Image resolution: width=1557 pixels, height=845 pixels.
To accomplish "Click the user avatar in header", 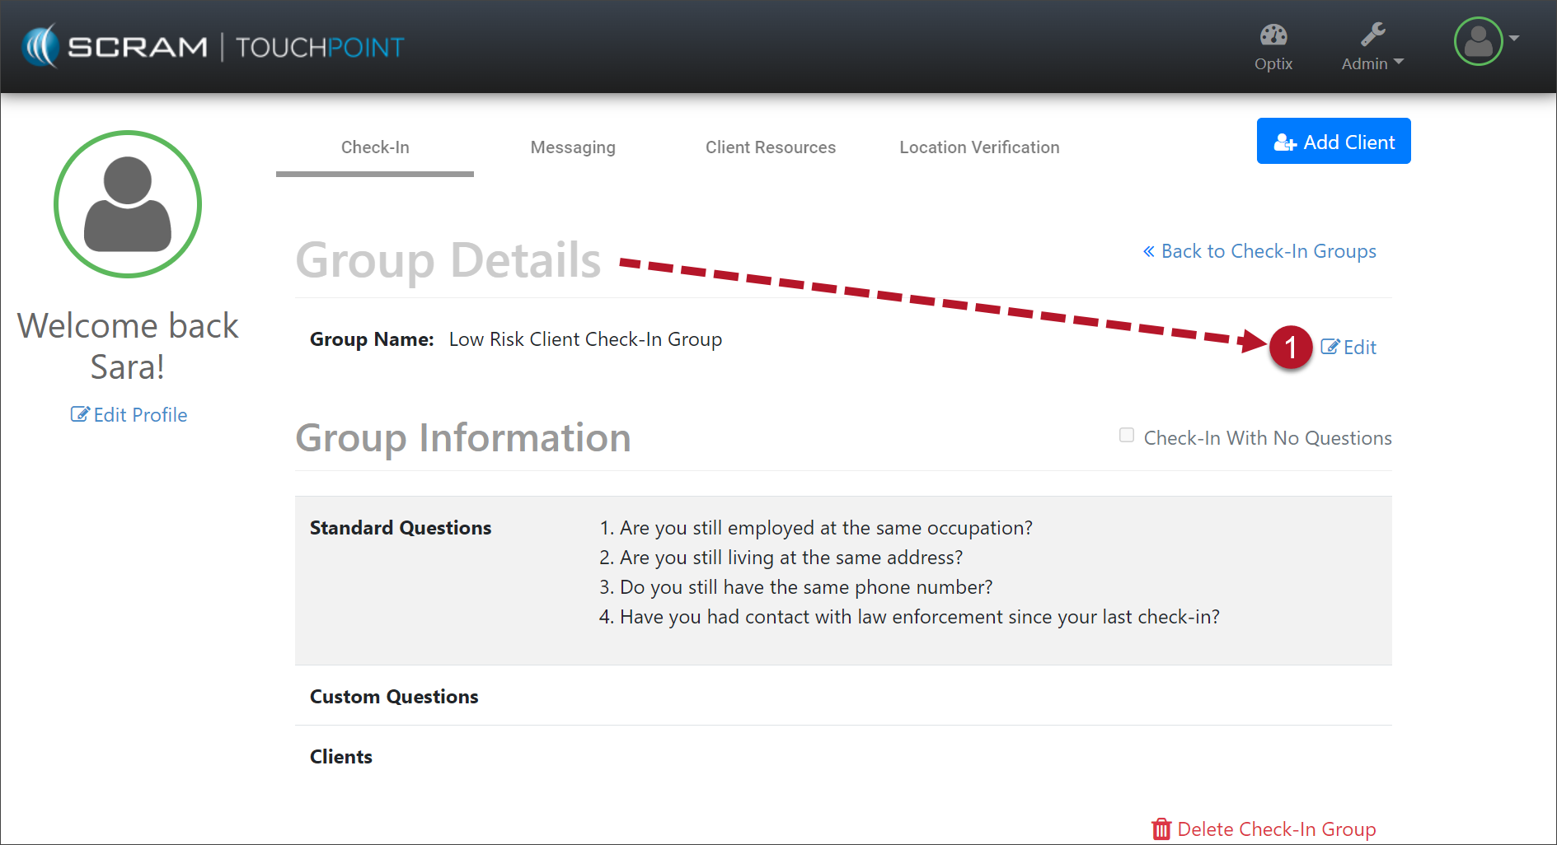I will pos(1478,41).
